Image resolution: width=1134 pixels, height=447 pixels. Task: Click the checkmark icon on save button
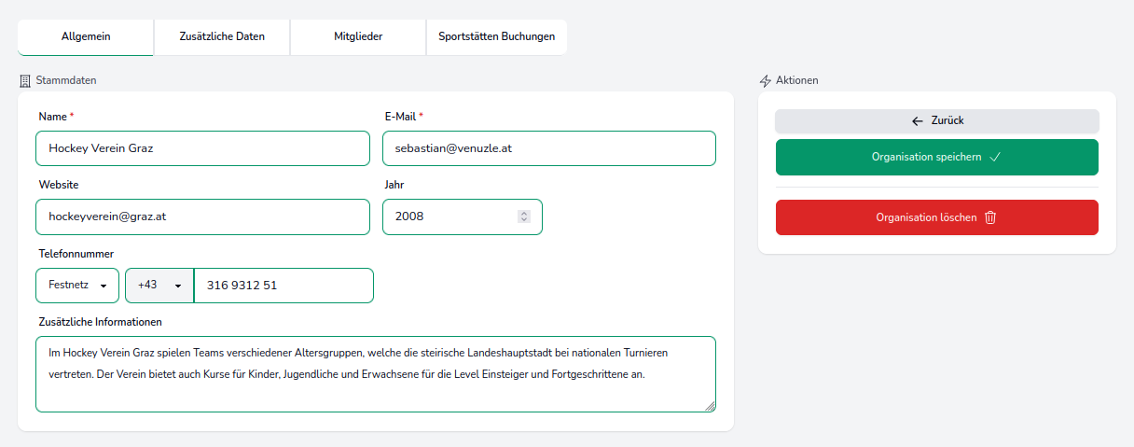click(995, 158)
